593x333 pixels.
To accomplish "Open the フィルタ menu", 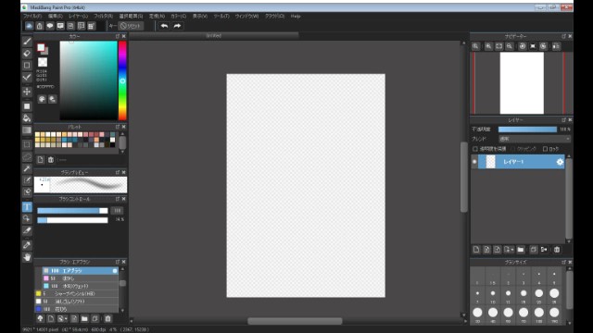I will [x=103, y=17].
